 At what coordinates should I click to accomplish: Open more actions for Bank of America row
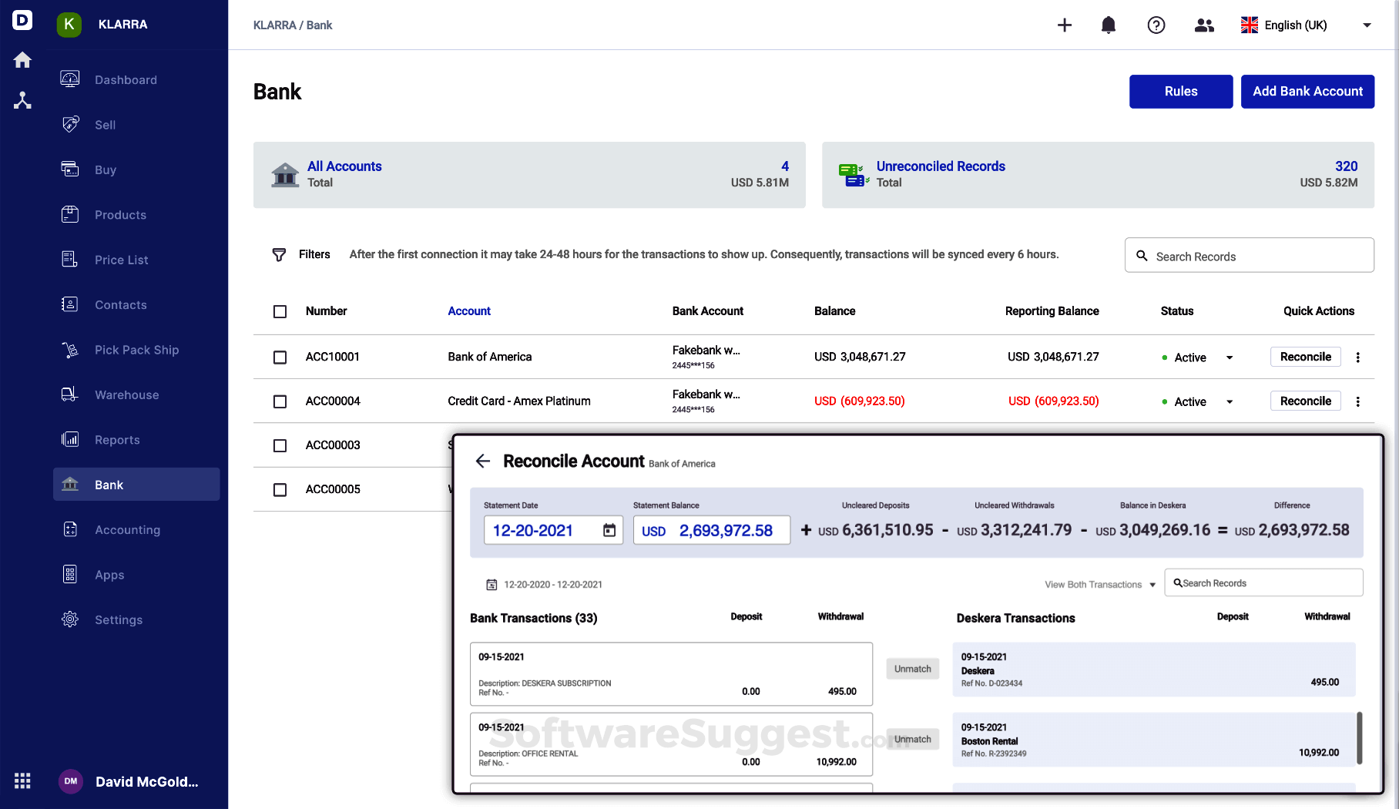(x=1358, y=358)
